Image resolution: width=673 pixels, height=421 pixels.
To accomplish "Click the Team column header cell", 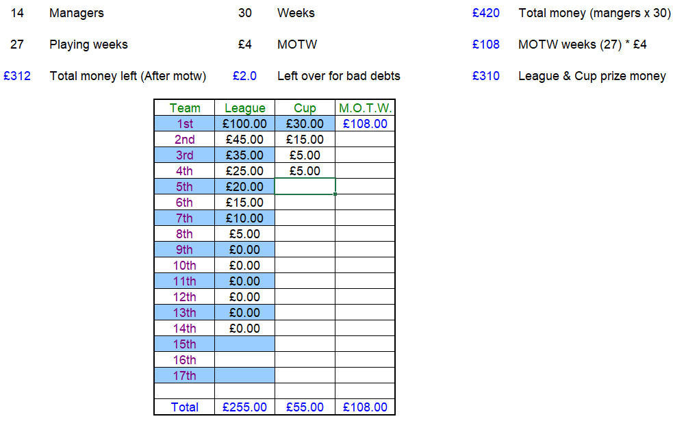I will 185,108.
